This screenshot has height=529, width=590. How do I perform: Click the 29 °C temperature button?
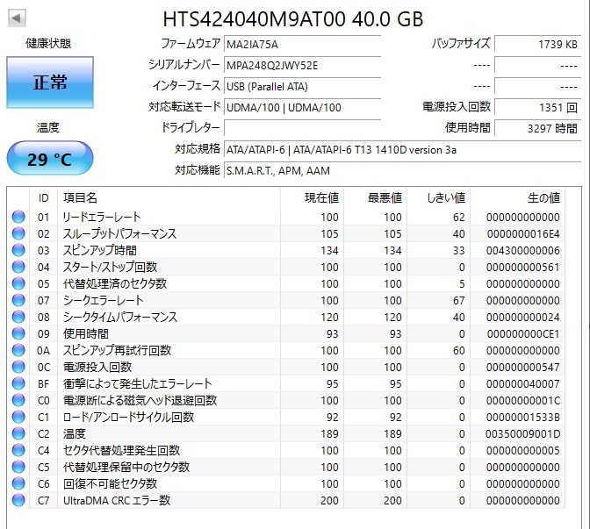50,158
